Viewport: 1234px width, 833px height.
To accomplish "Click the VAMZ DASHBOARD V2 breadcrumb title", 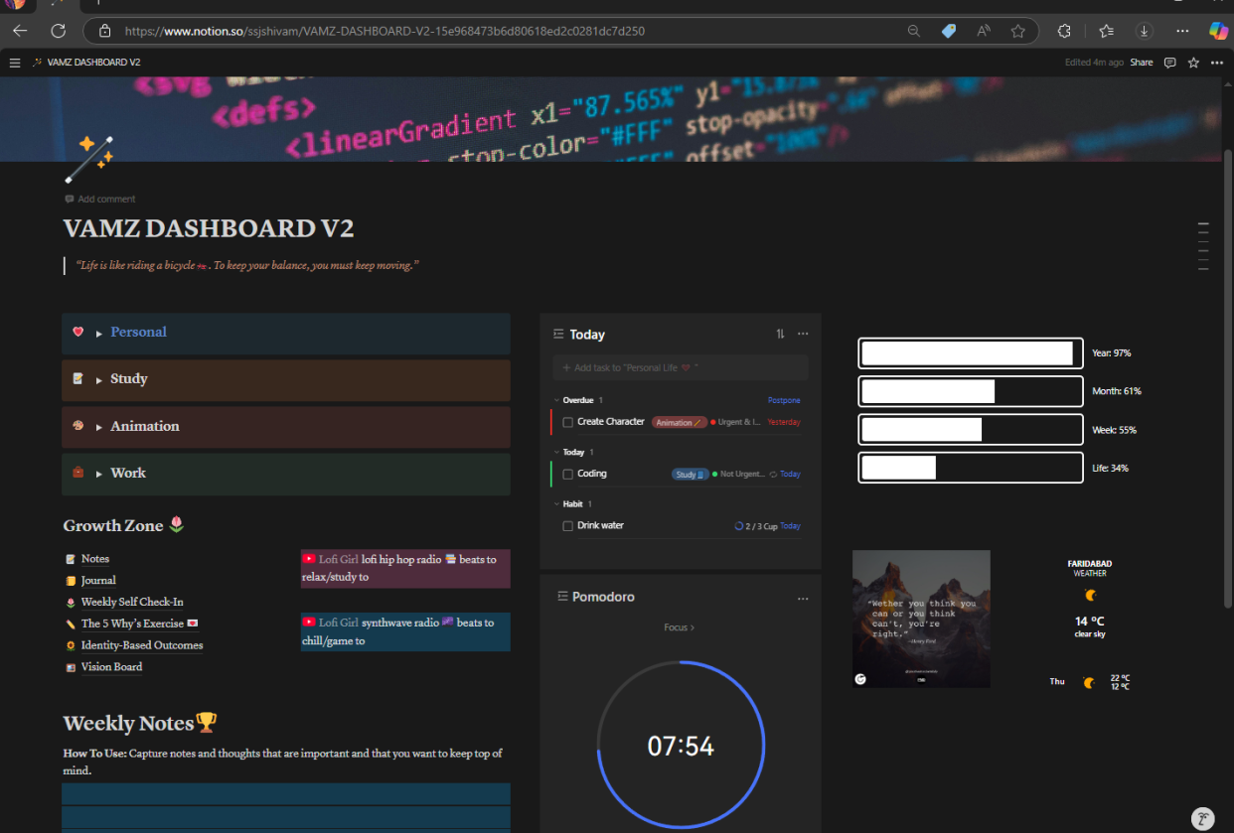I will [93, 63].
